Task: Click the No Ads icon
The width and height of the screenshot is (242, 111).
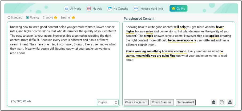Action: pyautogui.click(x=89, y=8)
